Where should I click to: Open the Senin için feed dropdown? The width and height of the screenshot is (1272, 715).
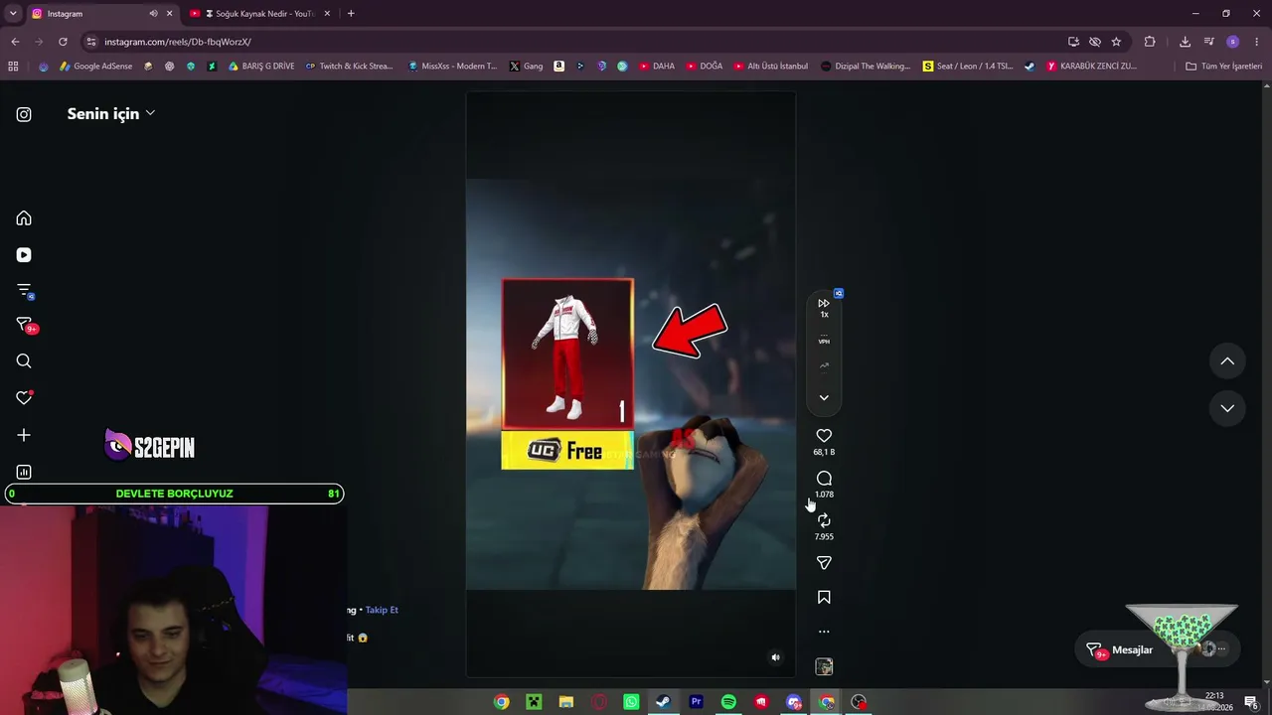click(x=111, y=114)
